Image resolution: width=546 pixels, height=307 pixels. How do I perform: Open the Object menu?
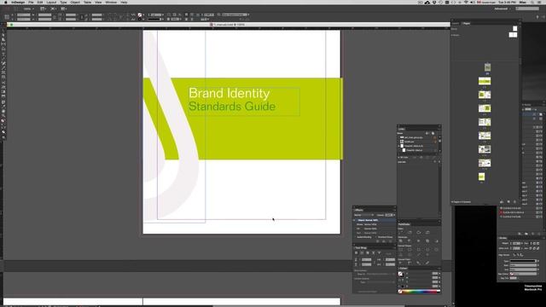[75, 2]
